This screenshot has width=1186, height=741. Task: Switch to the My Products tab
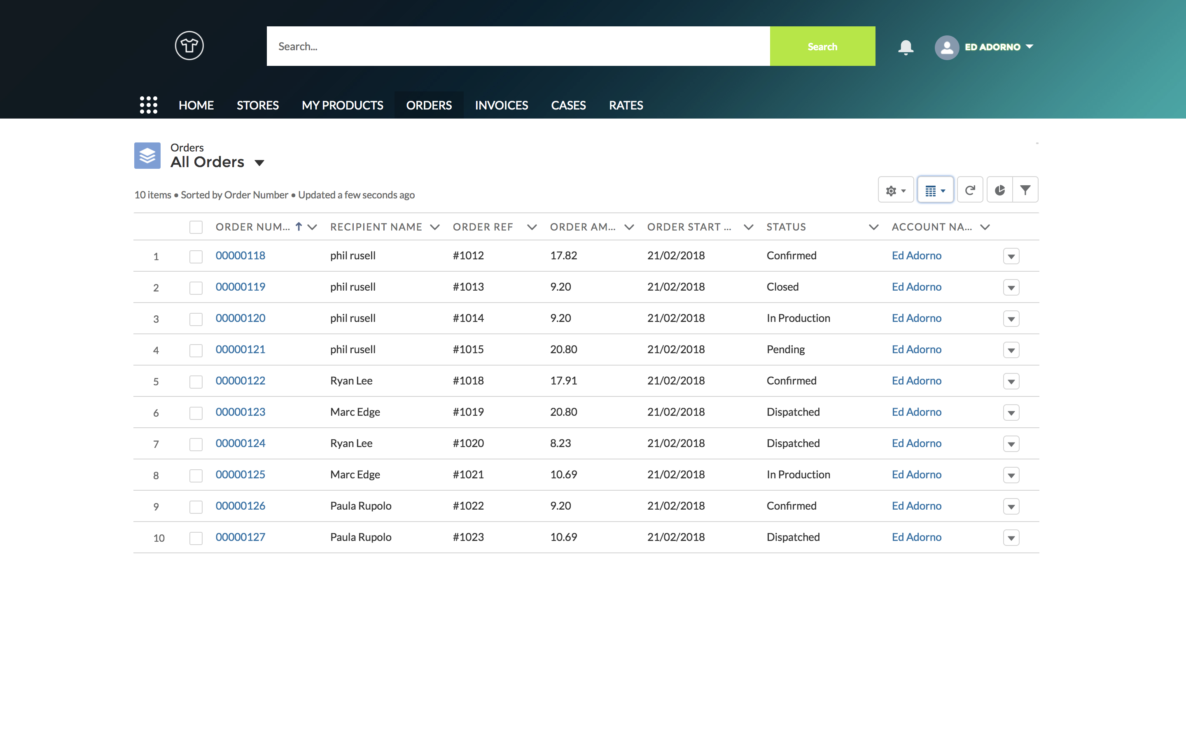(342, 105)
